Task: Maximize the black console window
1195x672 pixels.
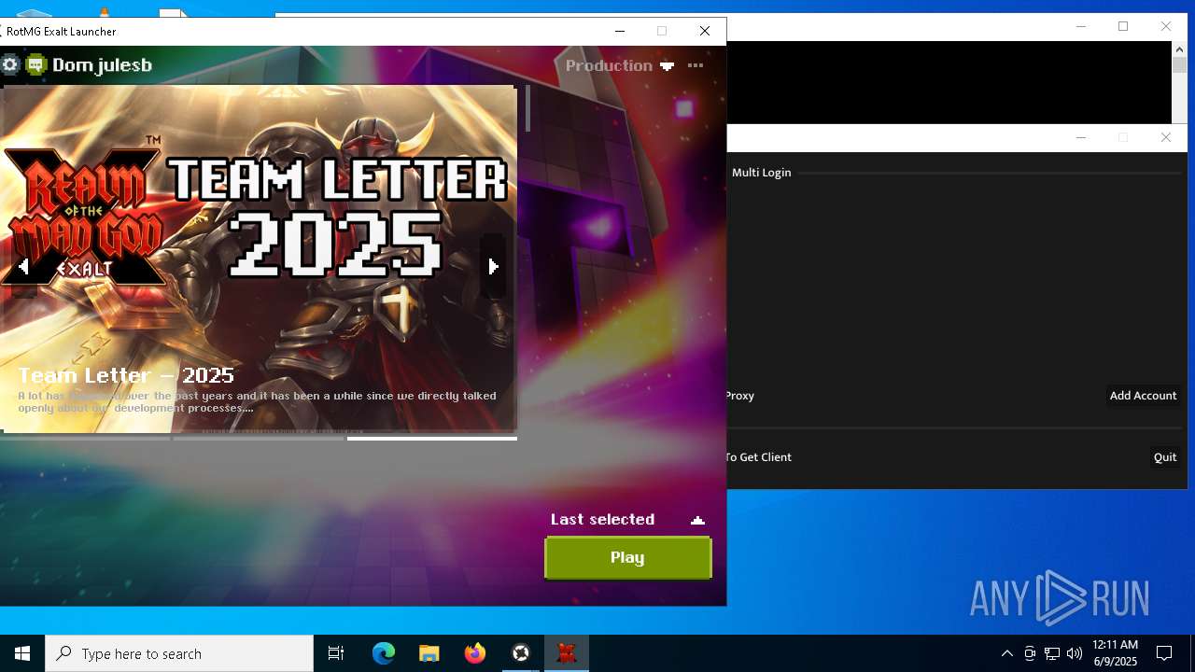Action: tap(1123, 26)
